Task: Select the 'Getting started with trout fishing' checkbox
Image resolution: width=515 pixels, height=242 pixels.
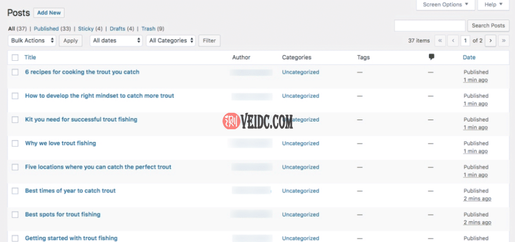Action: coord(15,238)
